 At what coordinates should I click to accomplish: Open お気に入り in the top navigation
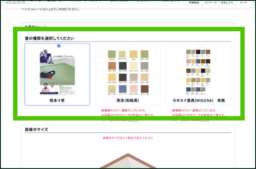[x=227, y=3]
